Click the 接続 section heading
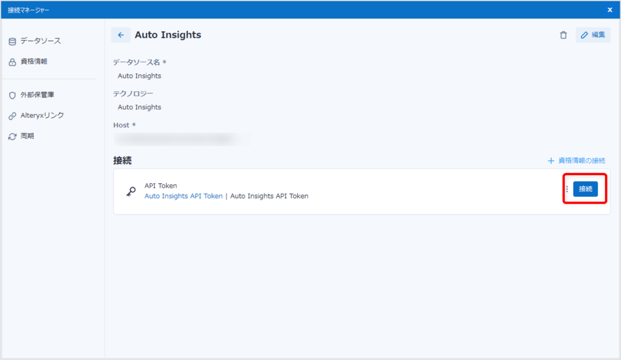The image size is (621, 360). click(x=122, y=161)
